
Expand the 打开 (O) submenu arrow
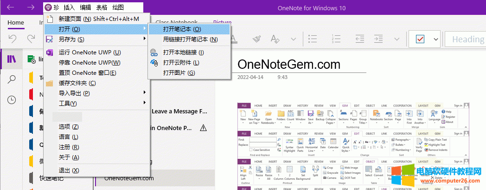pyautogui.click(x=145, y=29)
